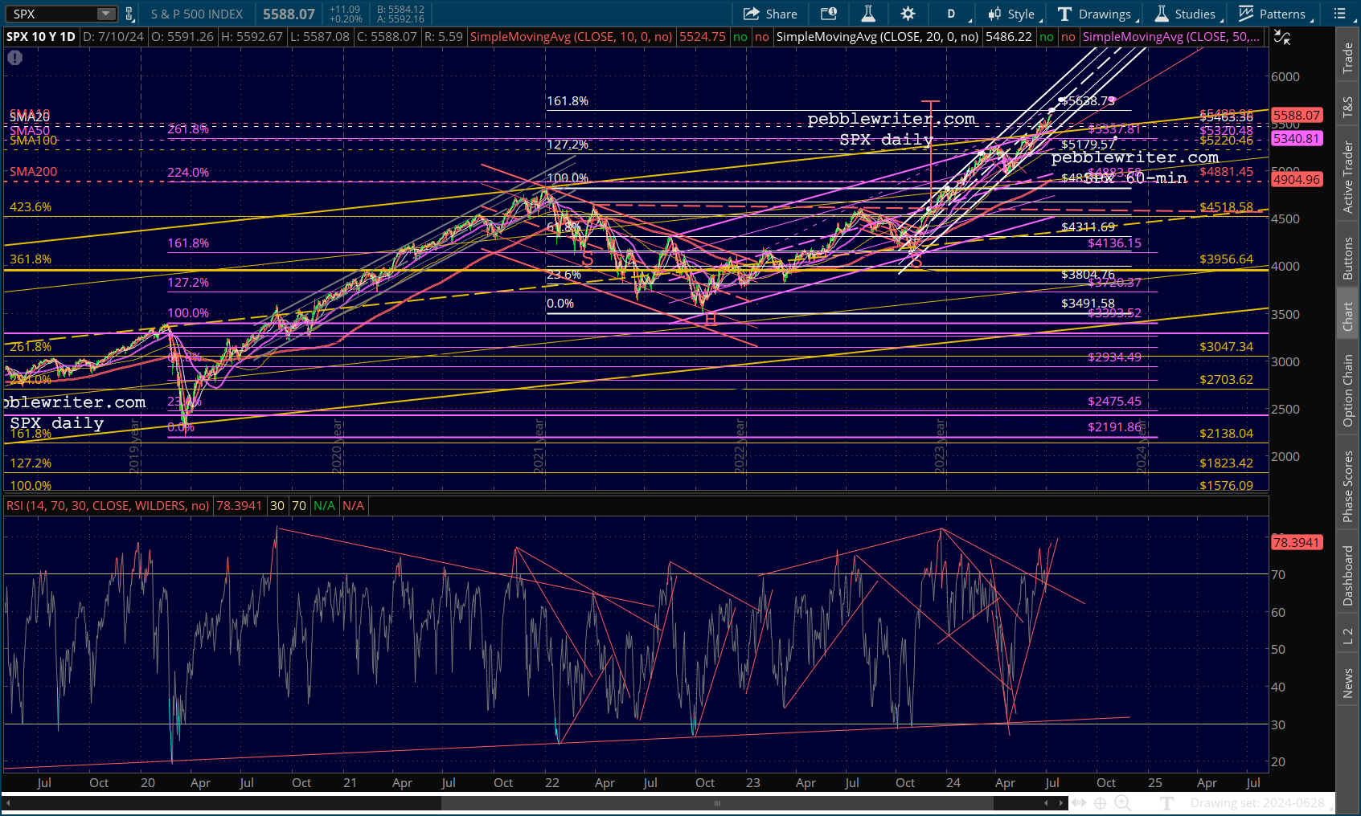This screenshot has height=816, width=1361.
Task: Expand the SPX symbol dropdown arrow
Action: tap(106, 14)
